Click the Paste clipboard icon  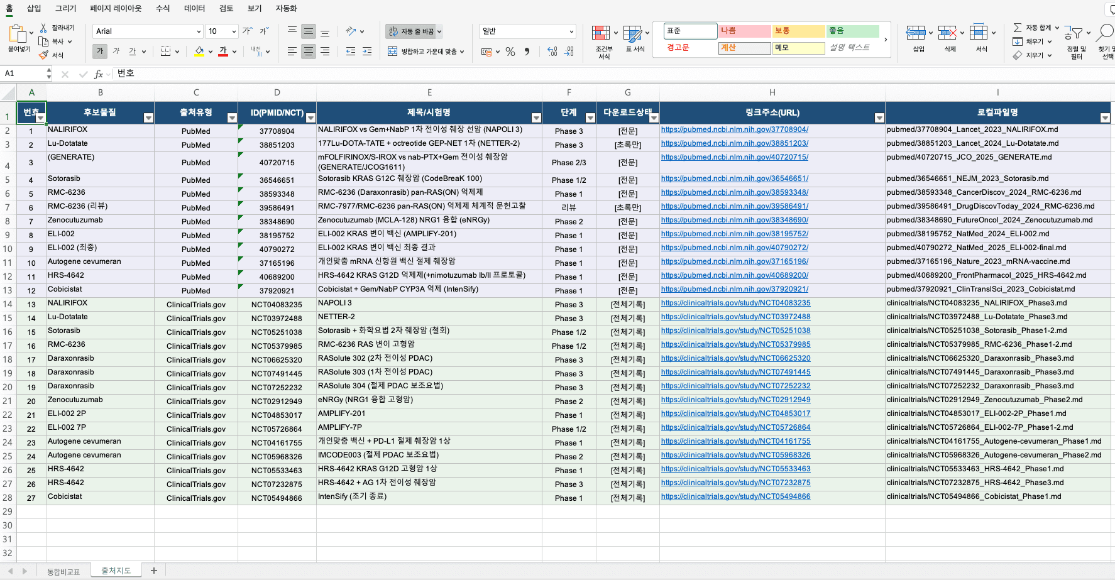(18, 33)
